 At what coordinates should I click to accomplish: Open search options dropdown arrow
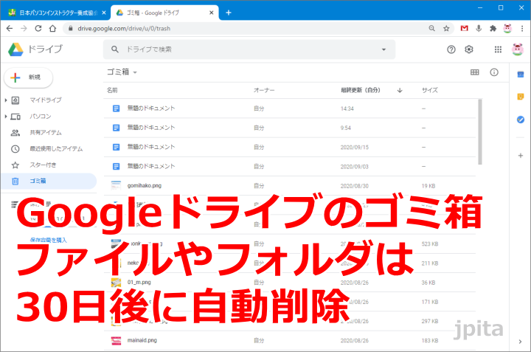pyautogui.click(x=383, y=49)
